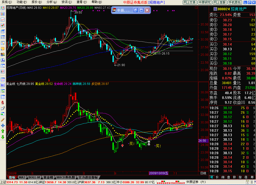Switch to the 主力进出指标 tab
Screen dimensions: 256x185
pos(88,177)
